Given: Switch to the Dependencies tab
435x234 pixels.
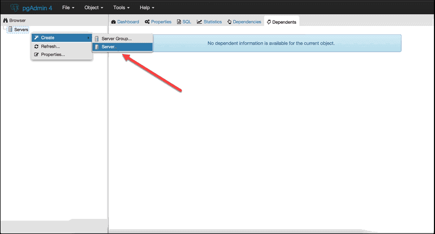Looking at the screenshot, I should tap(244, 22).
